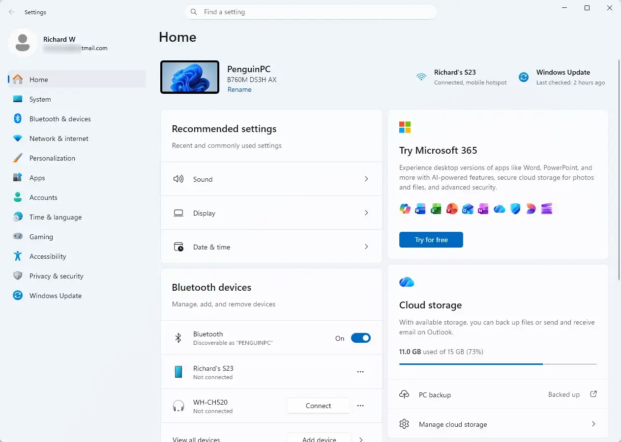Click the Apps sidebar icon
621x442 pixels.
click(18, 177)
